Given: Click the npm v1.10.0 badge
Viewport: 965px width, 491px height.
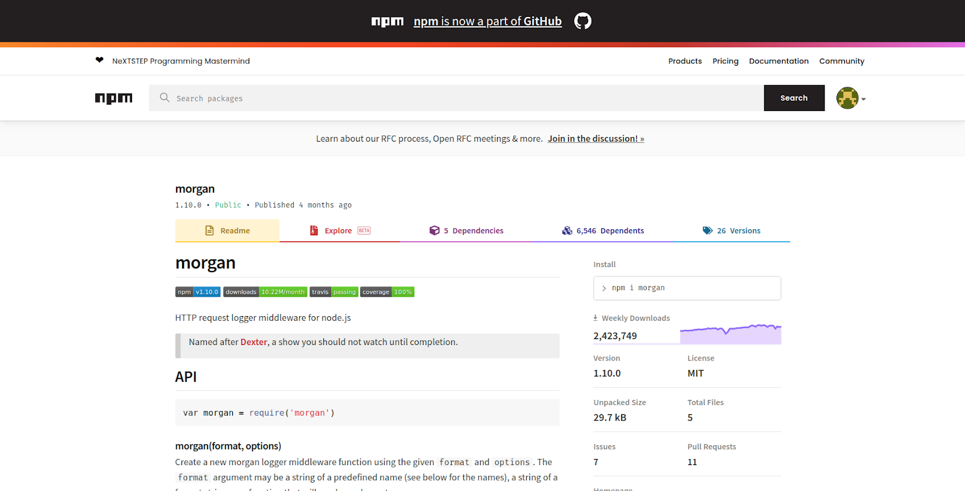Looking at the screenshot, I should [x=198, y=292].
